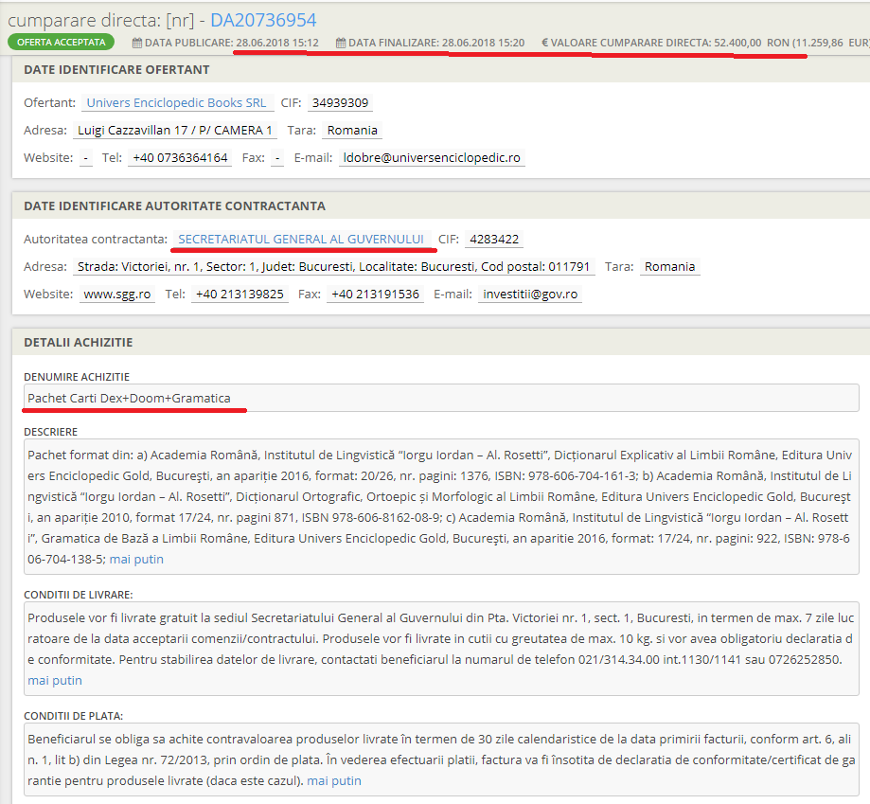Open Univers Enciclopedic Books SRL supplier link
The image size is (870, 804).
[176, 102]
